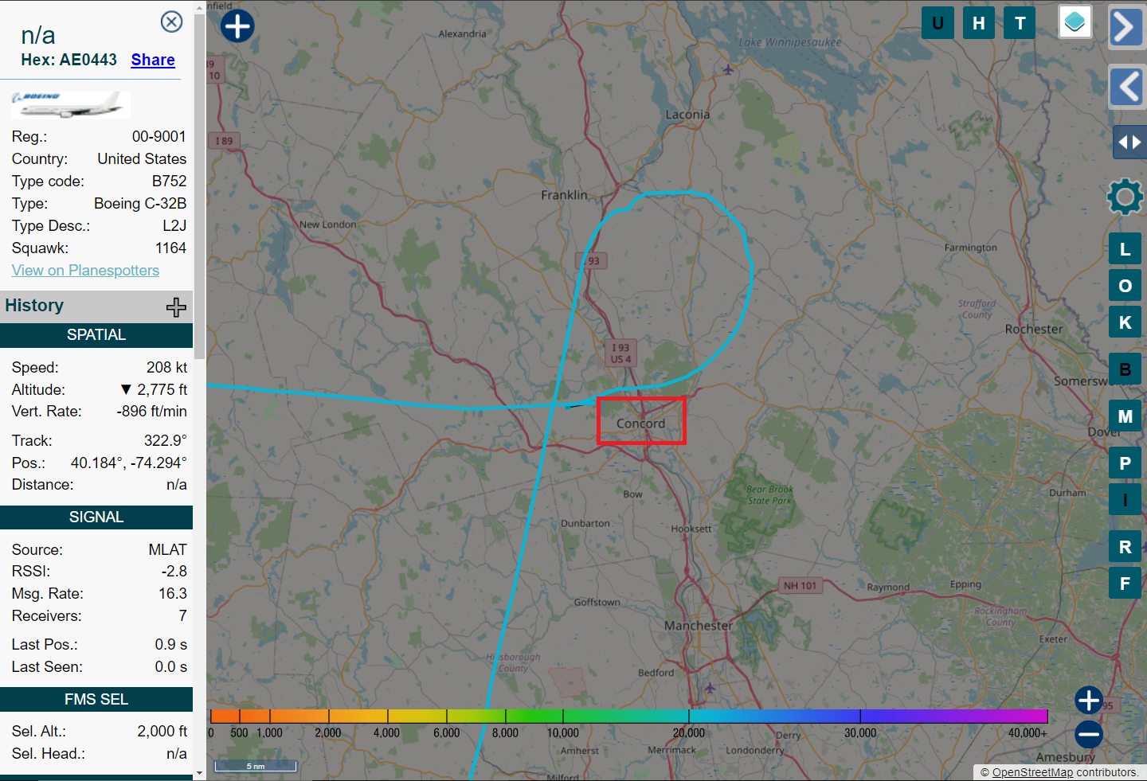Toggle the L map option button
This screenshot has height=781, width=1147.
click(1125, 249)
